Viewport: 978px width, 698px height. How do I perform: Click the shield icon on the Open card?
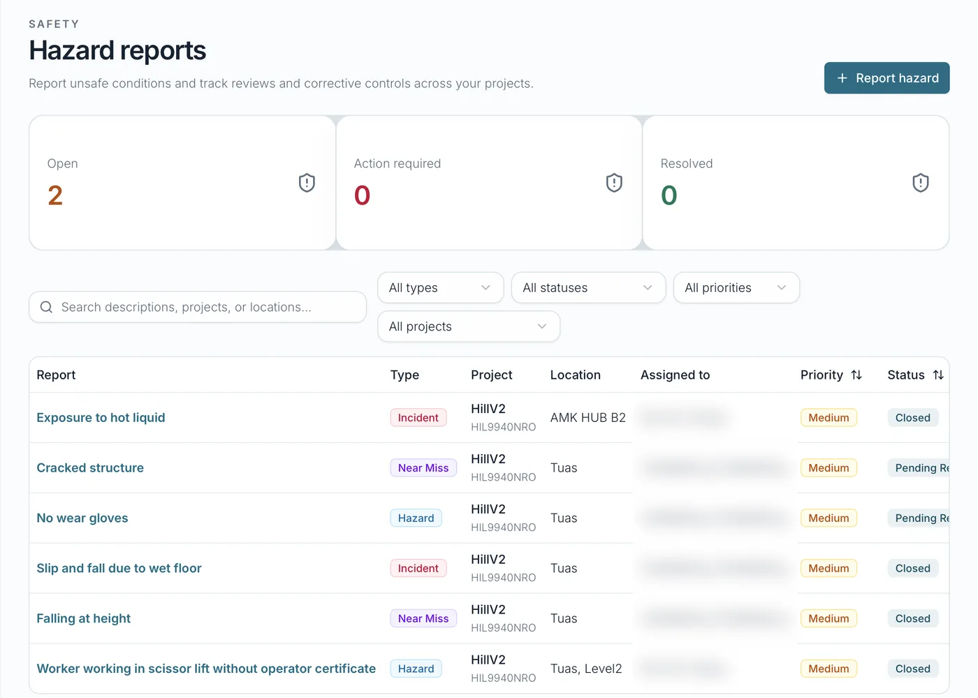tap(307, 183)
